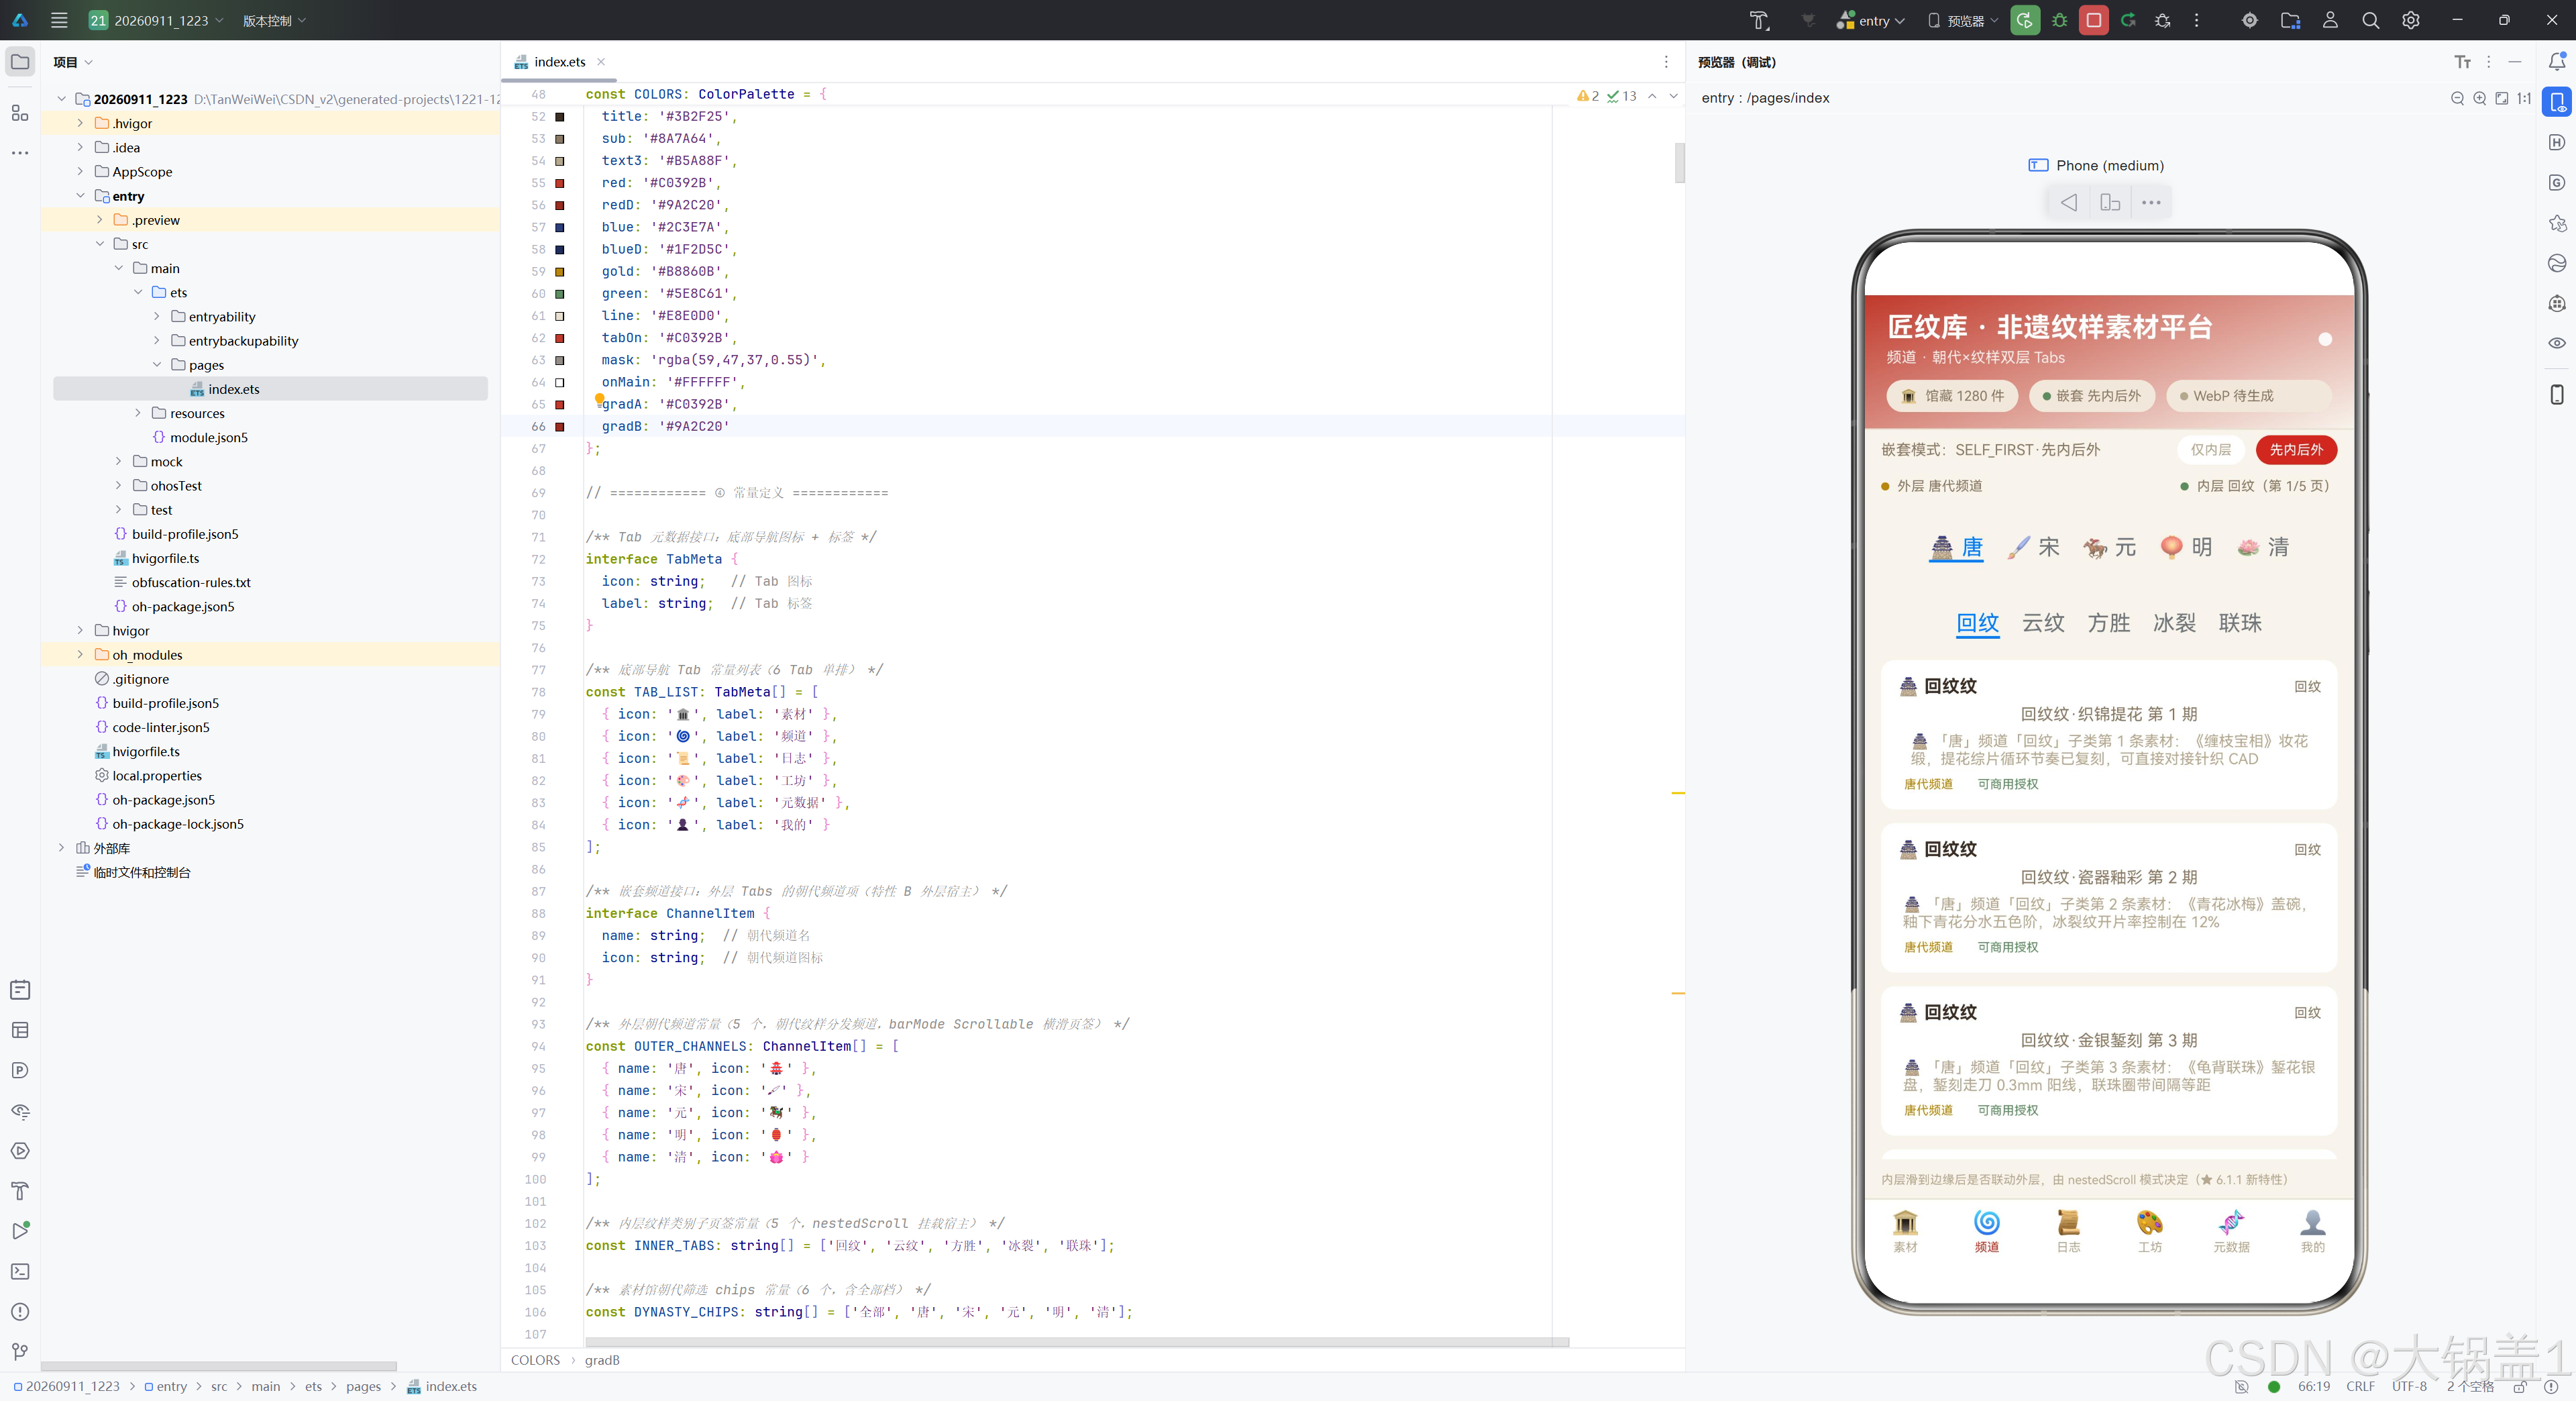
Task: Stop the running preview session
Action: tap(2093, 20)
